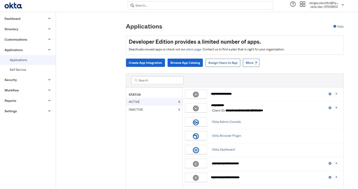Select Applications submenu item in sidebar
Viewport: 358px width, 189px height.
(28, 60)
